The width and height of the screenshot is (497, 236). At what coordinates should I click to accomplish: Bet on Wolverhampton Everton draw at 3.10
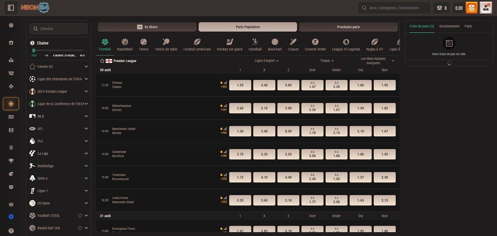(x=264, y=108)
